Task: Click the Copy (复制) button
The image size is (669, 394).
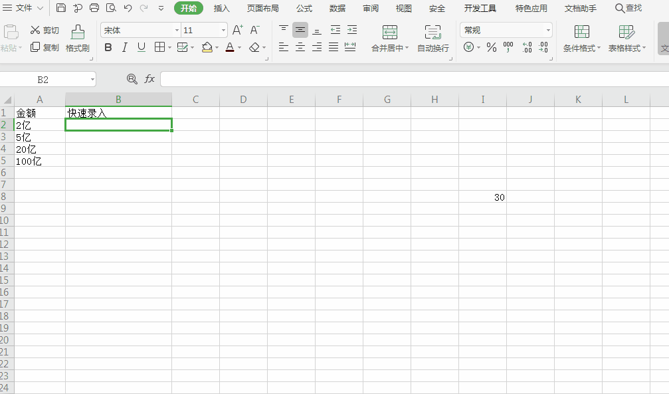Action: pyautogui.click(x=45, y=47)
